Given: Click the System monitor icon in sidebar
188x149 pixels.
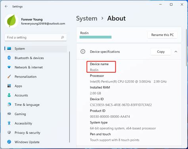Looking at the screenshot, I should [9, 48].
